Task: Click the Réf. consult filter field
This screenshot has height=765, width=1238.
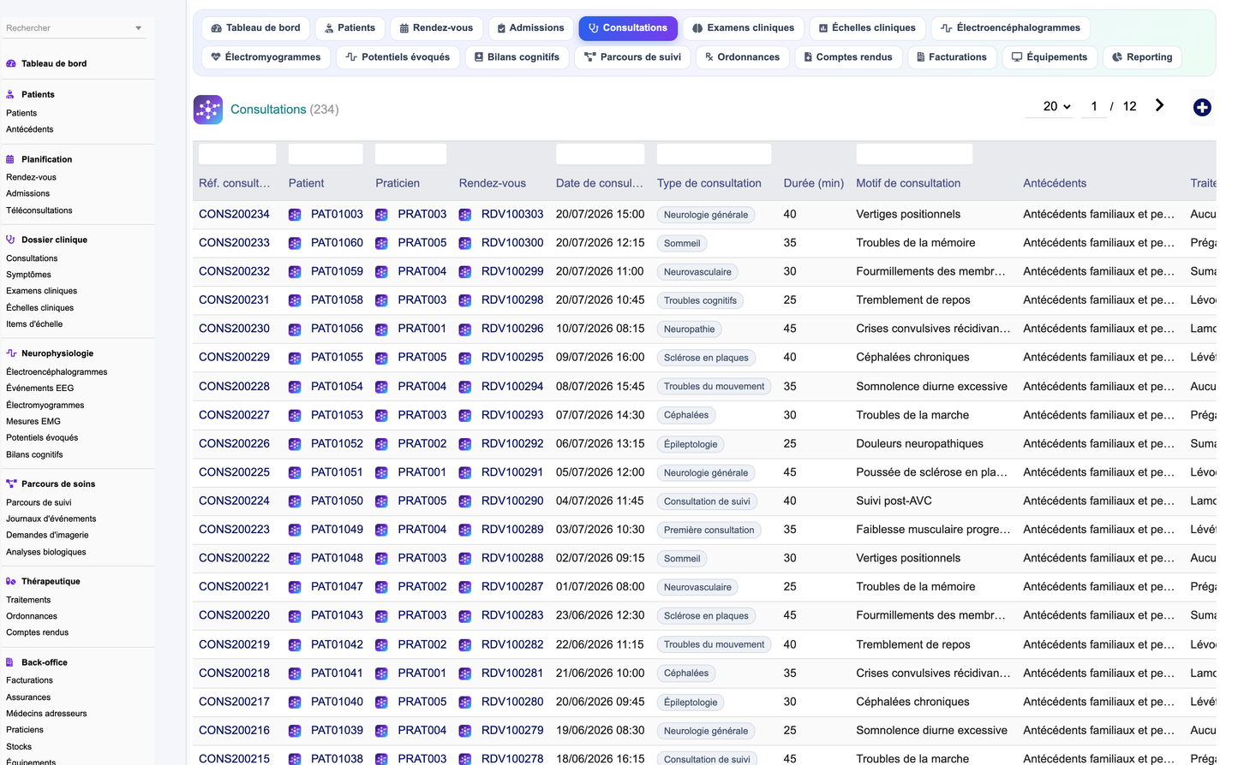Action: coord(237,154)
